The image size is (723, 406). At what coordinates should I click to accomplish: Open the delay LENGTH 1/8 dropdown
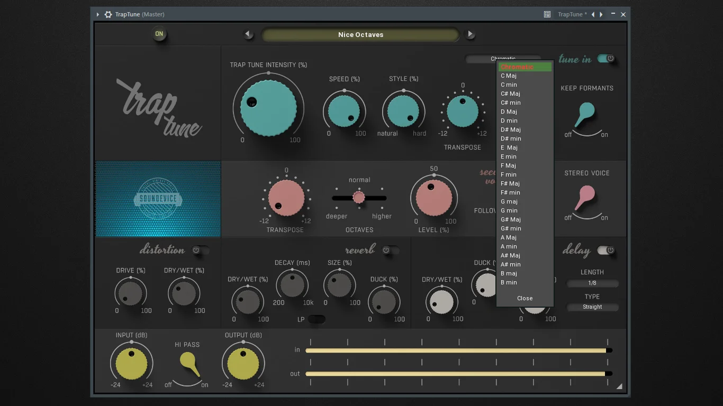pyautogui.click(x=592, y=283)
